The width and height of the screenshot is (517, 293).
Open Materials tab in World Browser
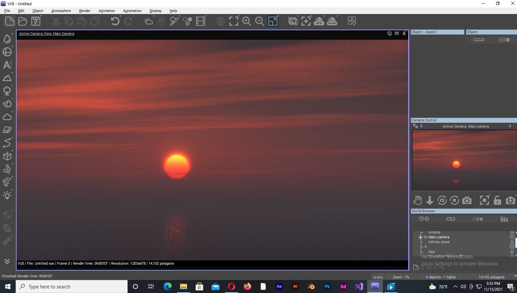477,219
